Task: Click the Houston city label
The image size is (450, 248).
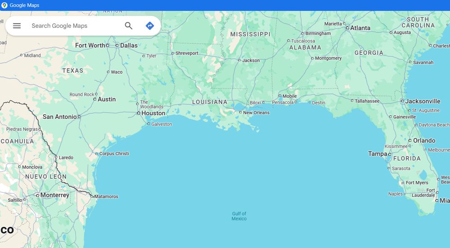Action: point(153,113)
